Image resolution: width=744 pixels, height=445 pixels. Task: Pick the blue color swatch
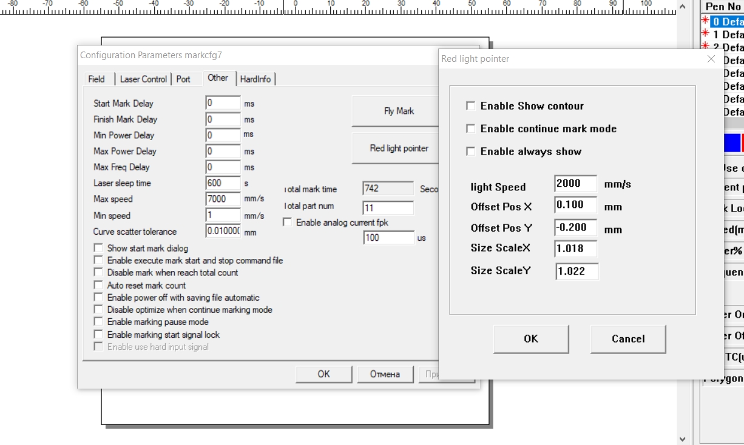[x=732, y=143]
